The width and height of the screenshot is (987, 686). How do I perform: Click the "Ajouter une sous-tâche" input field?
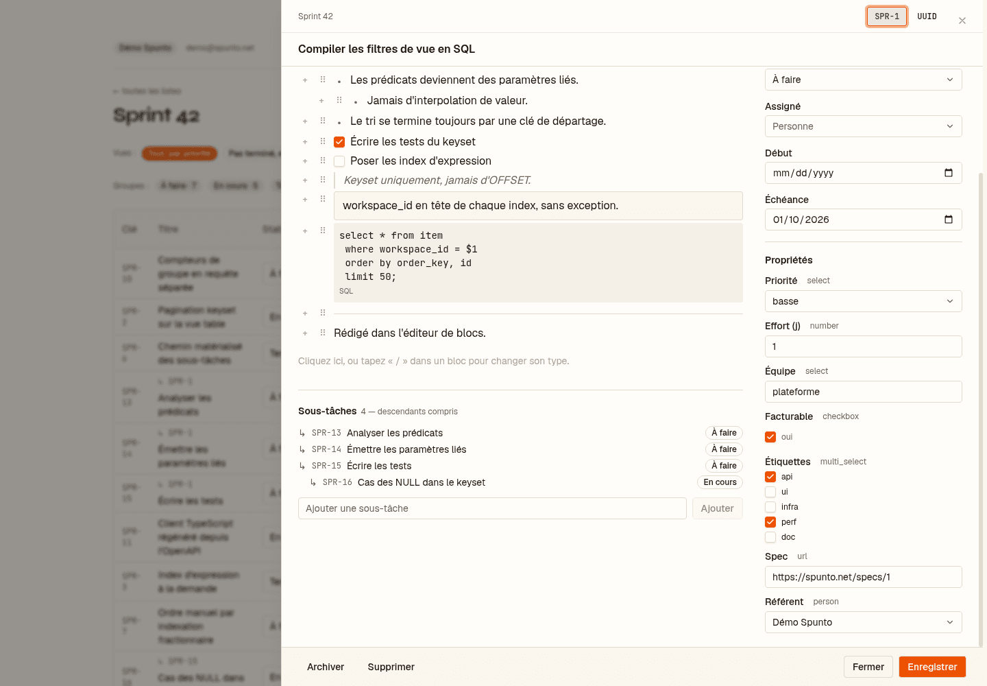(x=492, y=508)
